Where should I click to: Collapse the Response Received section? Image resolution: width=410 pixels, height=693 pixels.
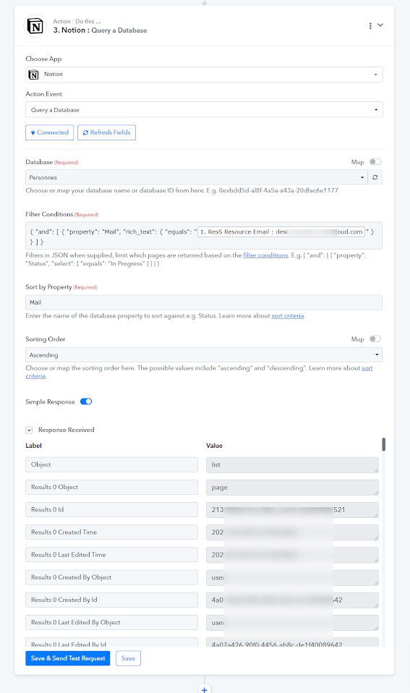pos(29,430)
